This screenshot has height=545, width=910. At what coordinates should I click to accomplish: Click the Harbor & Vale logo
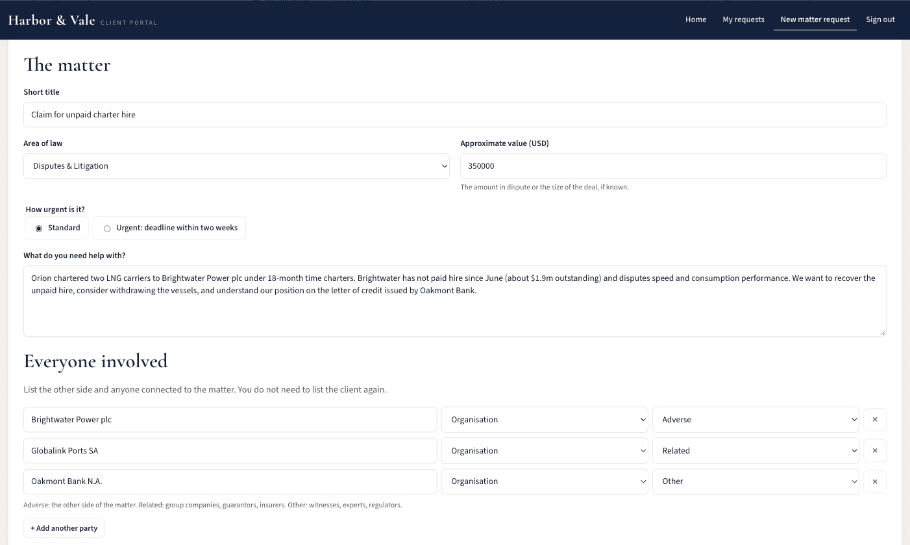[82, 20]
